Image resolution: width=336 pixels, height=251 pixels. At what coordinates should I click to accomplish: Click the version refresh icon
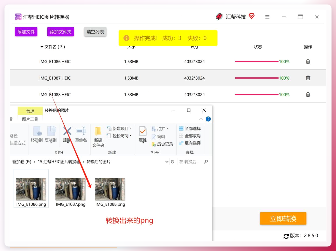point(286,236)
